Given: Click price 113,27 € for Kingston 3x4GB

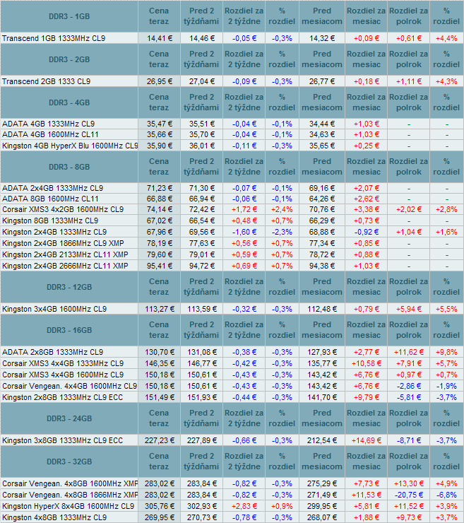Looking at the screenshot, I should coord(160,309).
